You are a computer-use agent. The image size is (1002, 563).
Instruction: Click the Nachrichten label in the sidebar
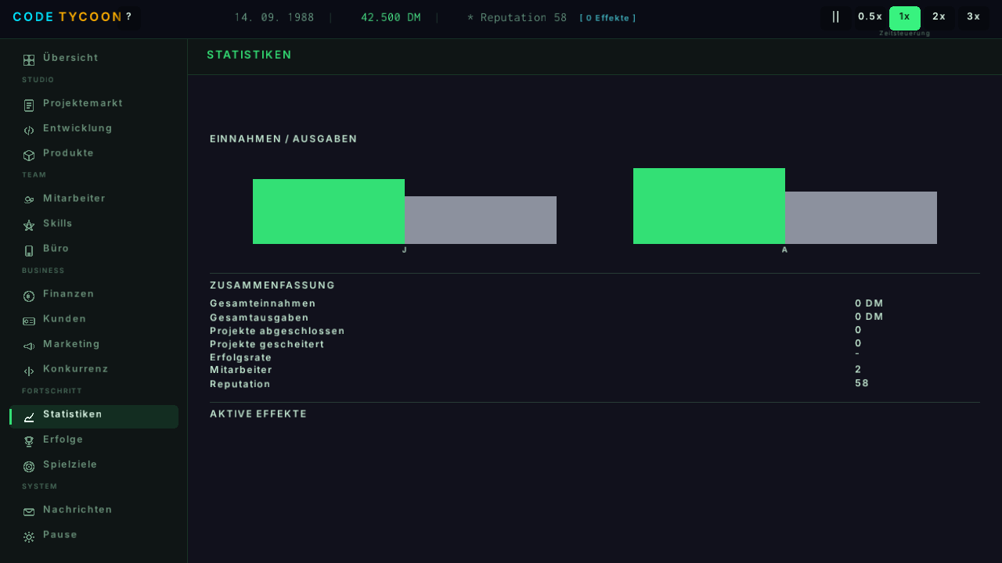pos(78,510)
